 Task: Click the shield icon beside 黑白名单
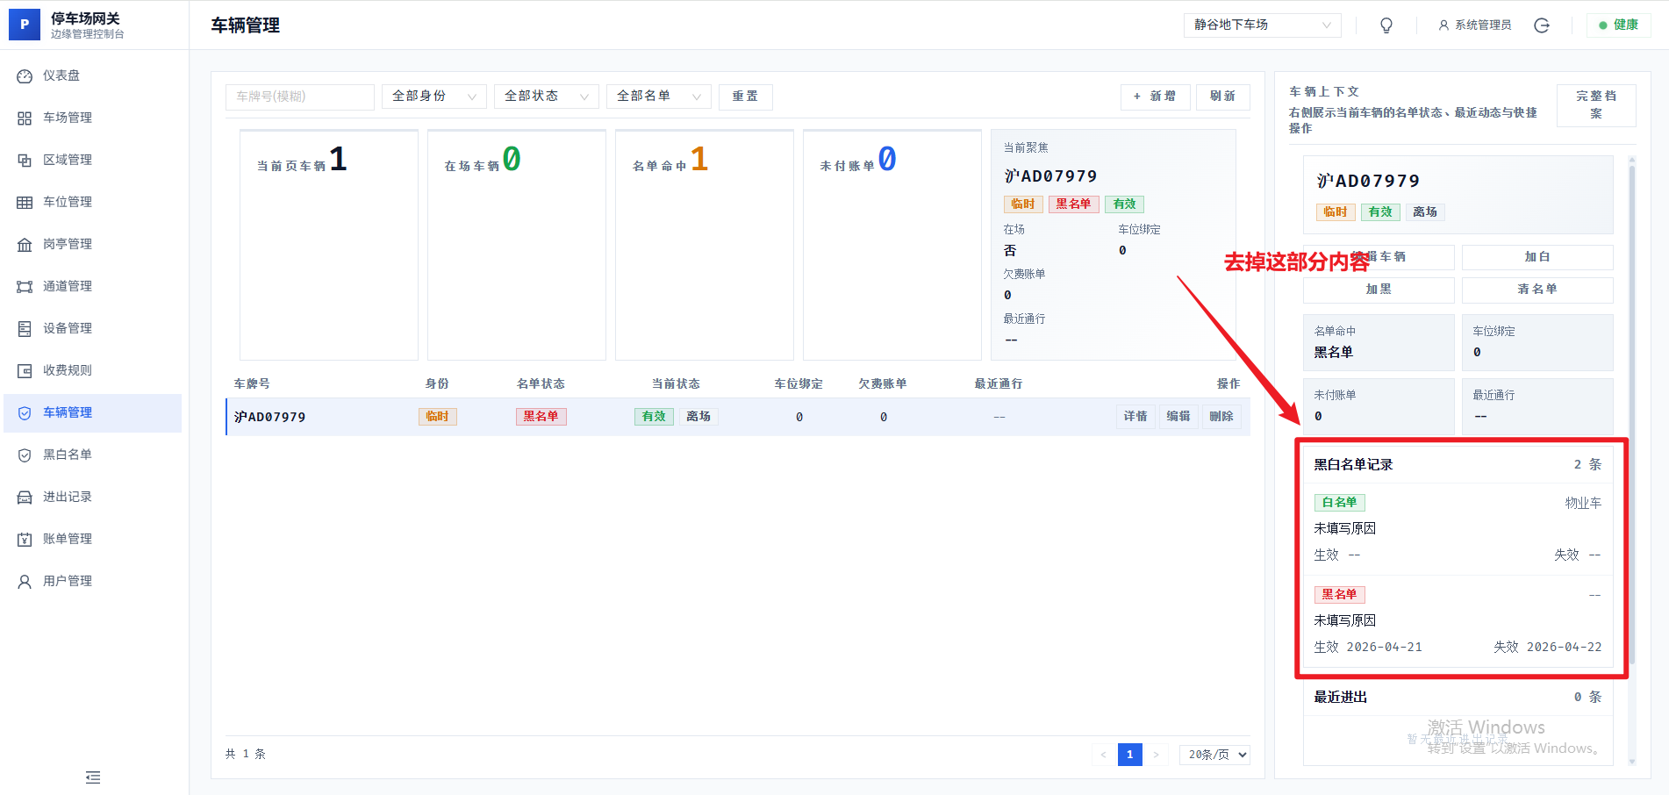[x=25, y=455]
